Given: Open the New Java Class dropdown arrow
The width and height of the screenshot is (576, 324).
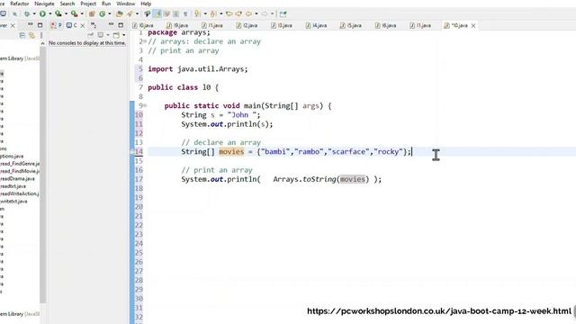Looking at the screenshot, I should (110, 14).
